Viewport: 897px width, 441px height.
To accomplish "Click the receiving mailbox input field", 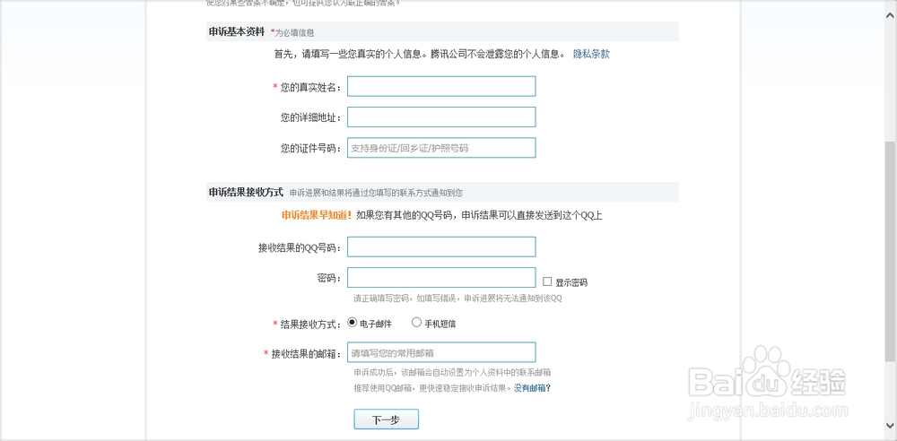I will 441,352.
